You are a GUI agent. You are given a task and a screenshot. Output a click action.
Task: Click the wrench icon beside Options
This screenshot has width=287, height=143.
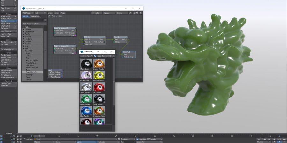(130, 13)
